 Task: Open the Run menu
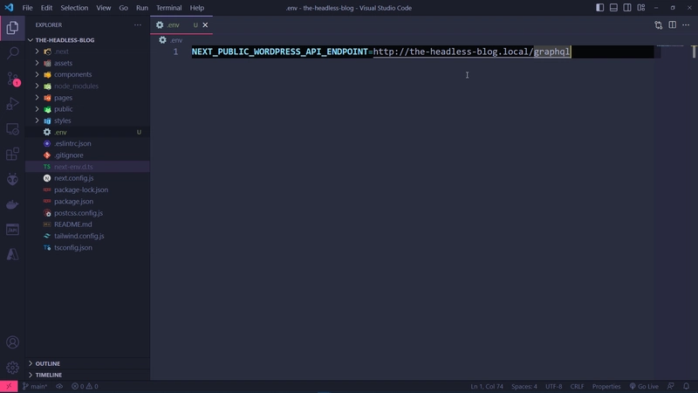(x=142, y=8)
